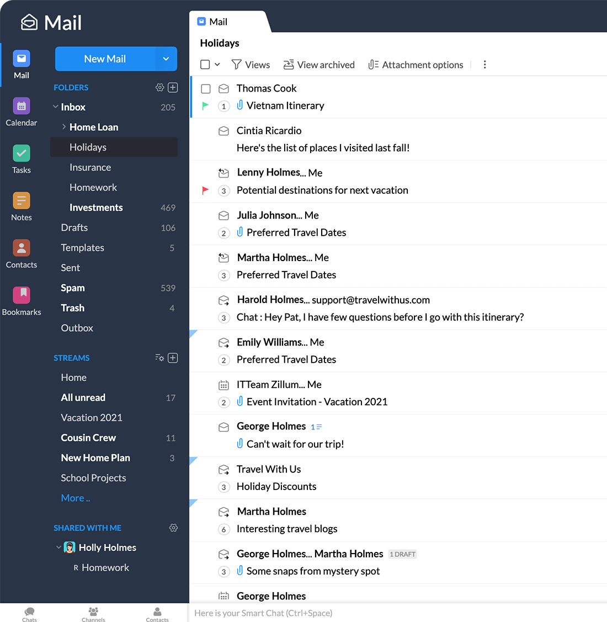Open Channels in the bottom bar

[93, 614]
